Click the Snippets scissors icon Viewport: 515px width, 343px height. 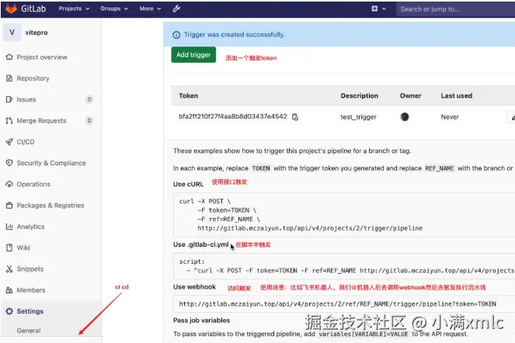pyautogui.click(x=9, y=269)
